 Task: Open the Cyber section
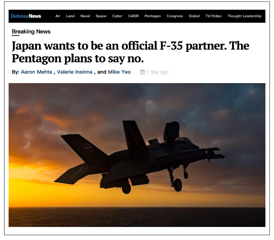click(x=117, y=16)
